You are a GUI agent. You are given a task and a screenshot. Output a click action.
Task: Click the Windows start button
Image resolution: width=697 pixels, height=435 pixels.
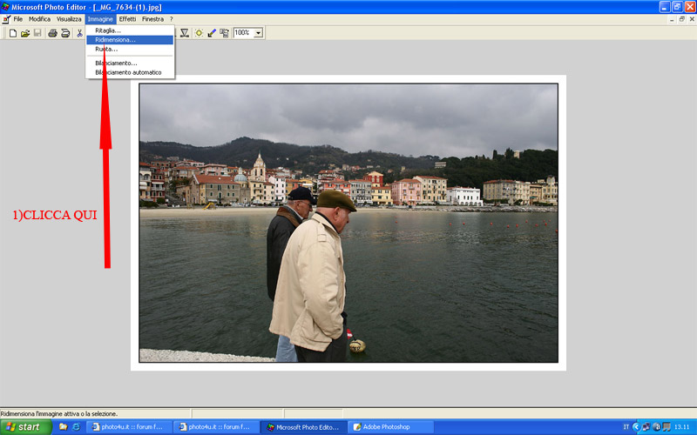[x=24, y=427]
